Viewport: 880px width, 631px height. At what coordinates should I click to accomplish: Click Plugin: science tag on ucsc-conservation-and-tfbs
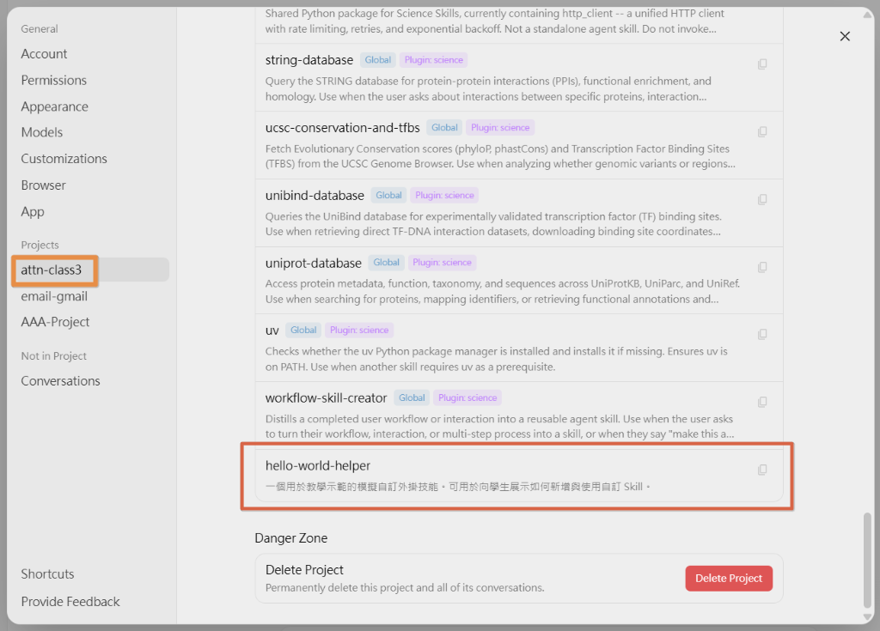click(500, 127)
